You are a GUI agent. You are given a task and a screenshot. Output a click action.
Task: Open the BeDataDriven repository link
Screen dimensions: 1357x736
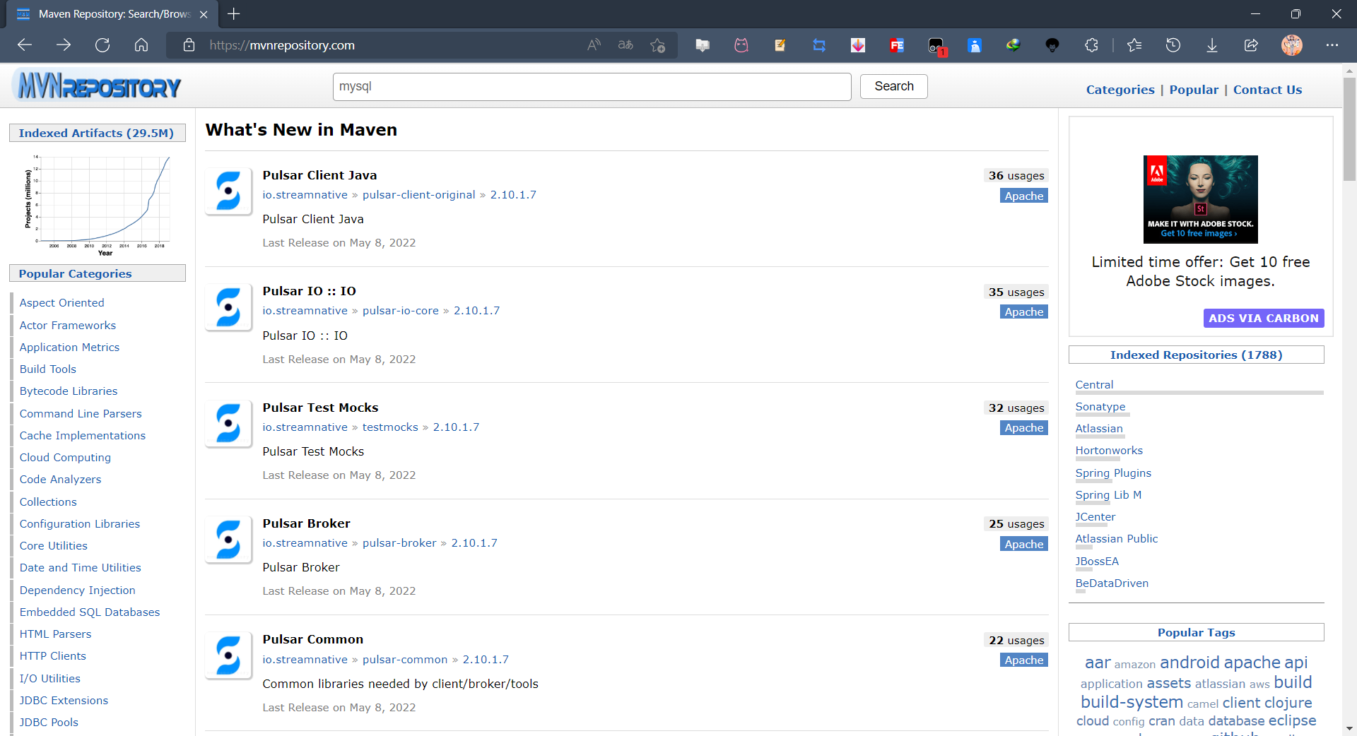coord(1112,583)
